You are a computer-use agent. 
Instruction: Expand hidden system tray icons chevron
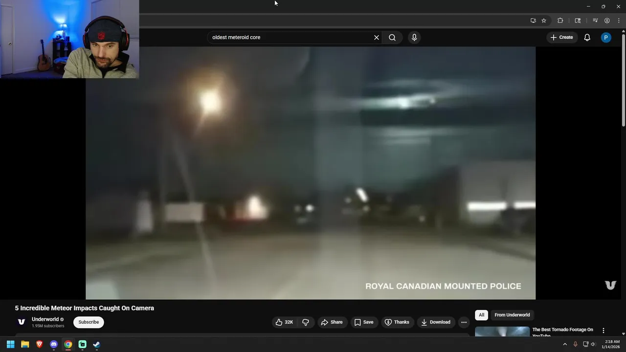(565, 344)
